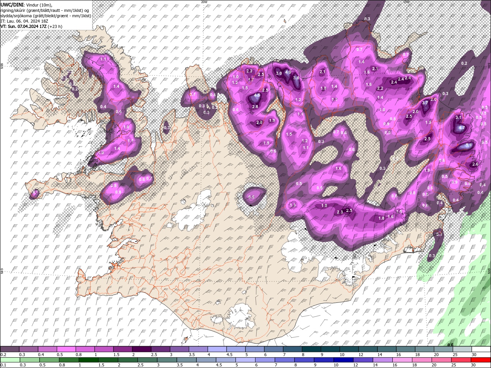Click the bright magenta swatch between 0.5 and 0.8
491x368 pixels.
pyautogui.click(x=66, y=349)
